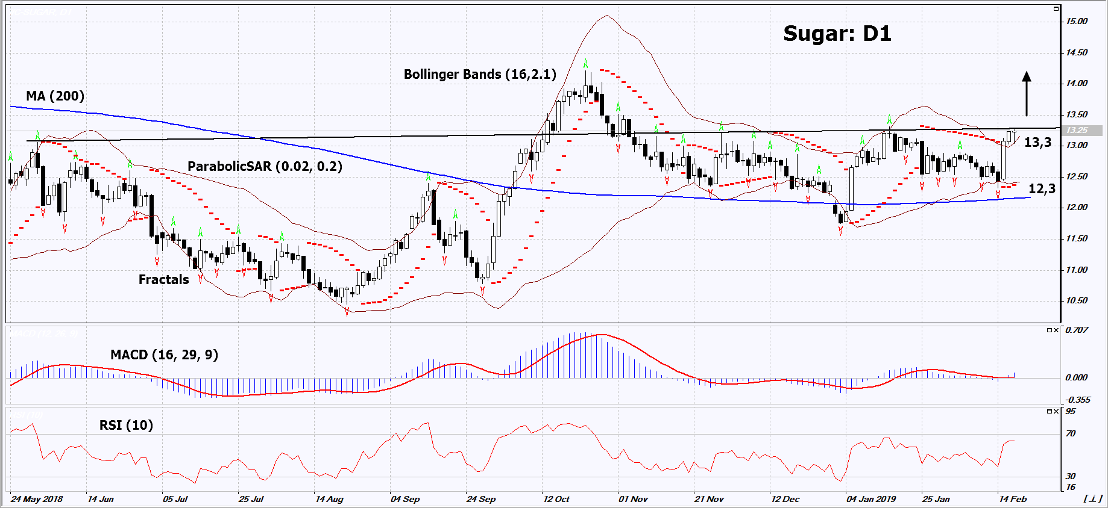This screenshot has height=508, width=1108.
Task: Click the 12 Oct date marker
Action: [556, 499]
